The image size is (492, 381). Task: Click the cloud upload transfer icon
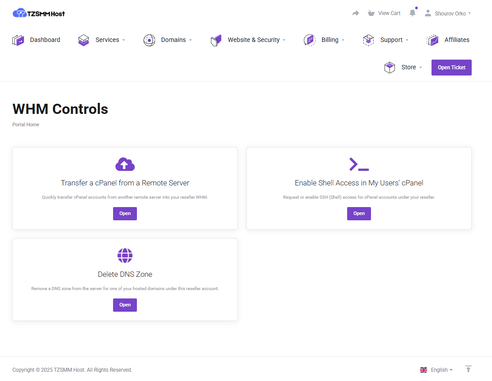click(x=125, y=164)
